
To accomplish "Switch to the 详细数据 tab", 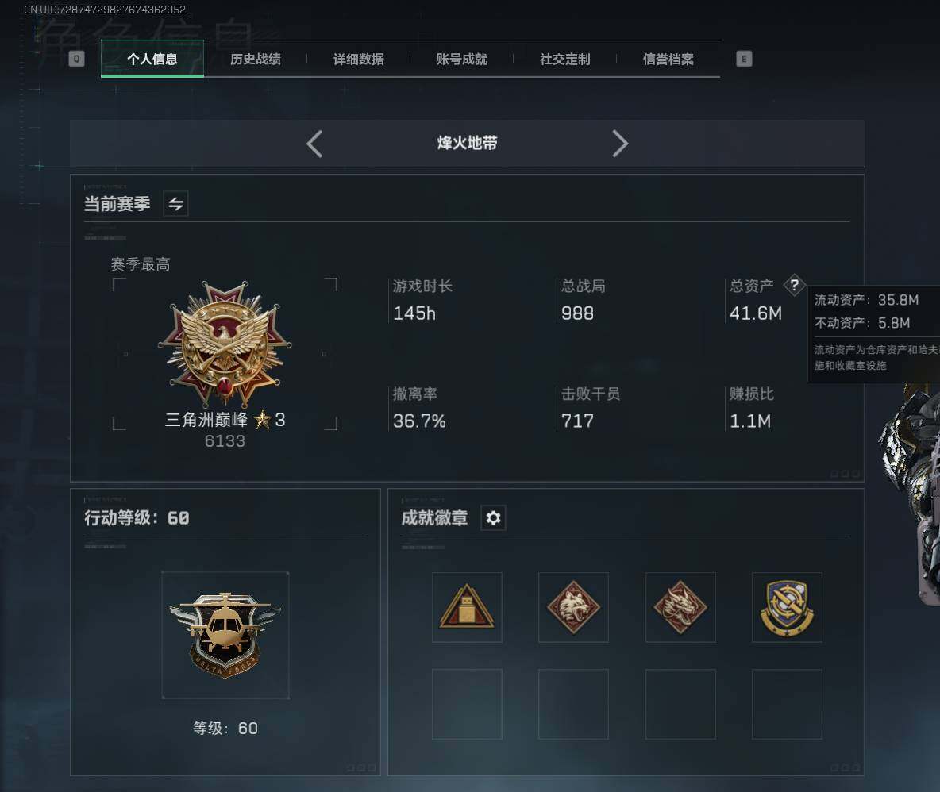I will pos(359,59).
